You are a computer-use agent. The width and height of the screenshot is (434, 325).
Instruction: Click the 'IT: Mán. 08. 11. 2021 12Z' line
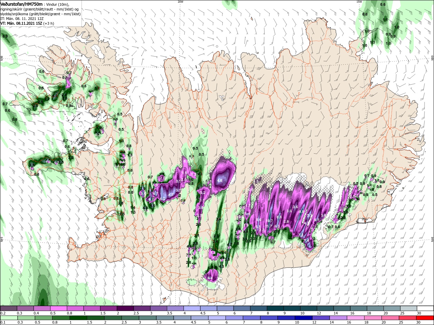pos(22,19)
